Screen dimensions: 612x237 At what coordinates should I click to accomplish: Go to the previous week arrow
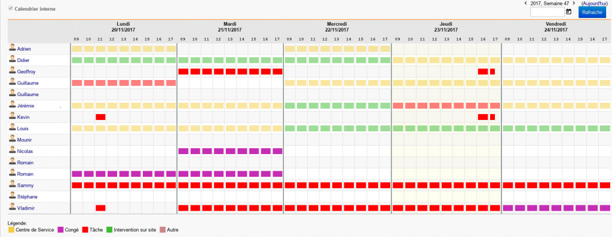[526, 3]
